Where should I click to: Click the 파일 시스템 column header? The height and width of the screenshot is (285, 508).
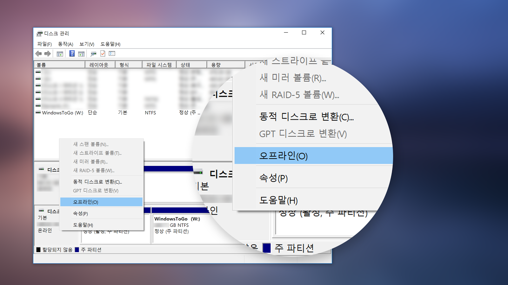coord(159,64)
